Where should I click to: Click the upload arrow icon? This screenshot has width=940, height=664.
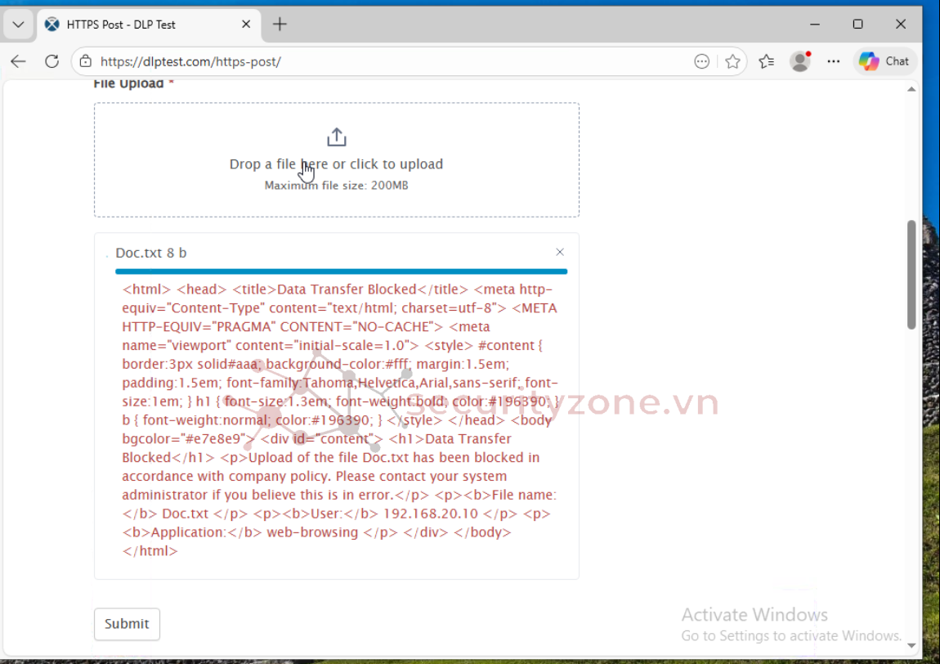click(x=337, y=137)
